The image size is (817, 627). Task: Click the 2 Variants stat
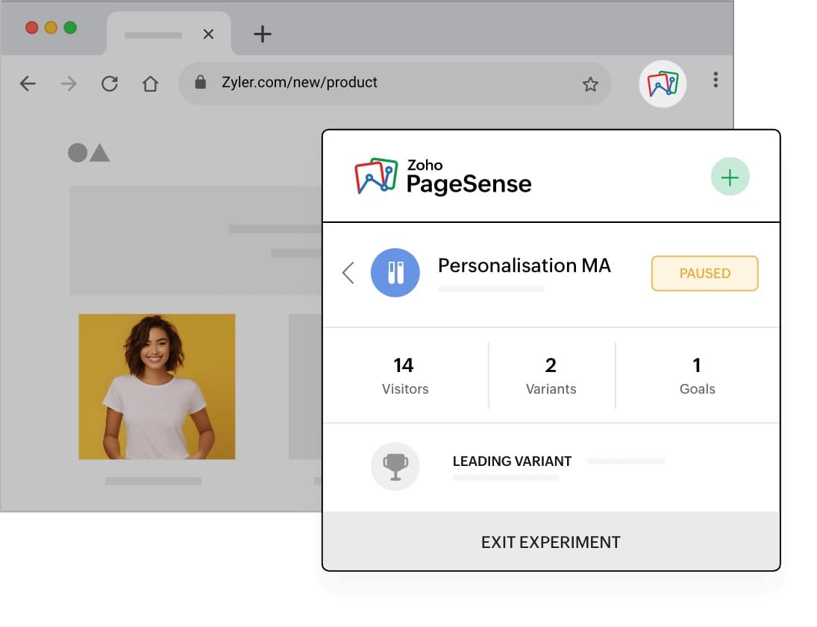point(551,376)
